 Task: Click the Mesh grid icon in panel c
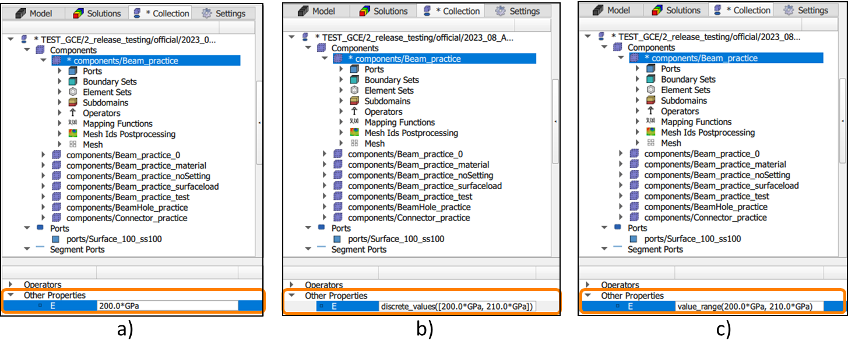(651, 143)
